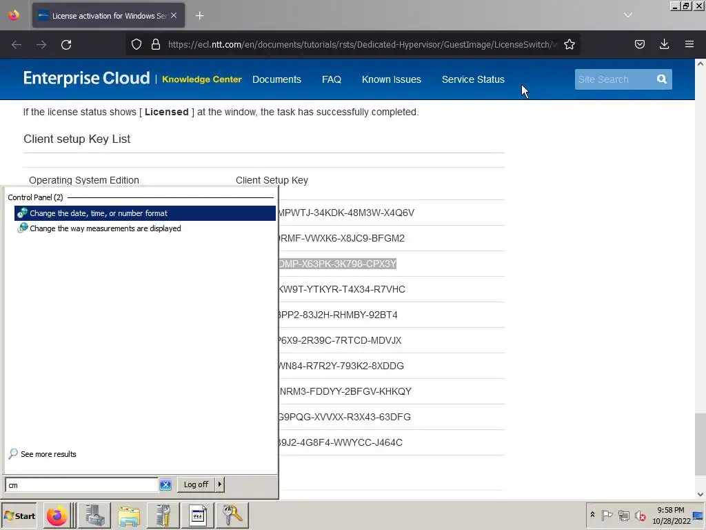Click the Start menu search box

(x=81, y=485)
